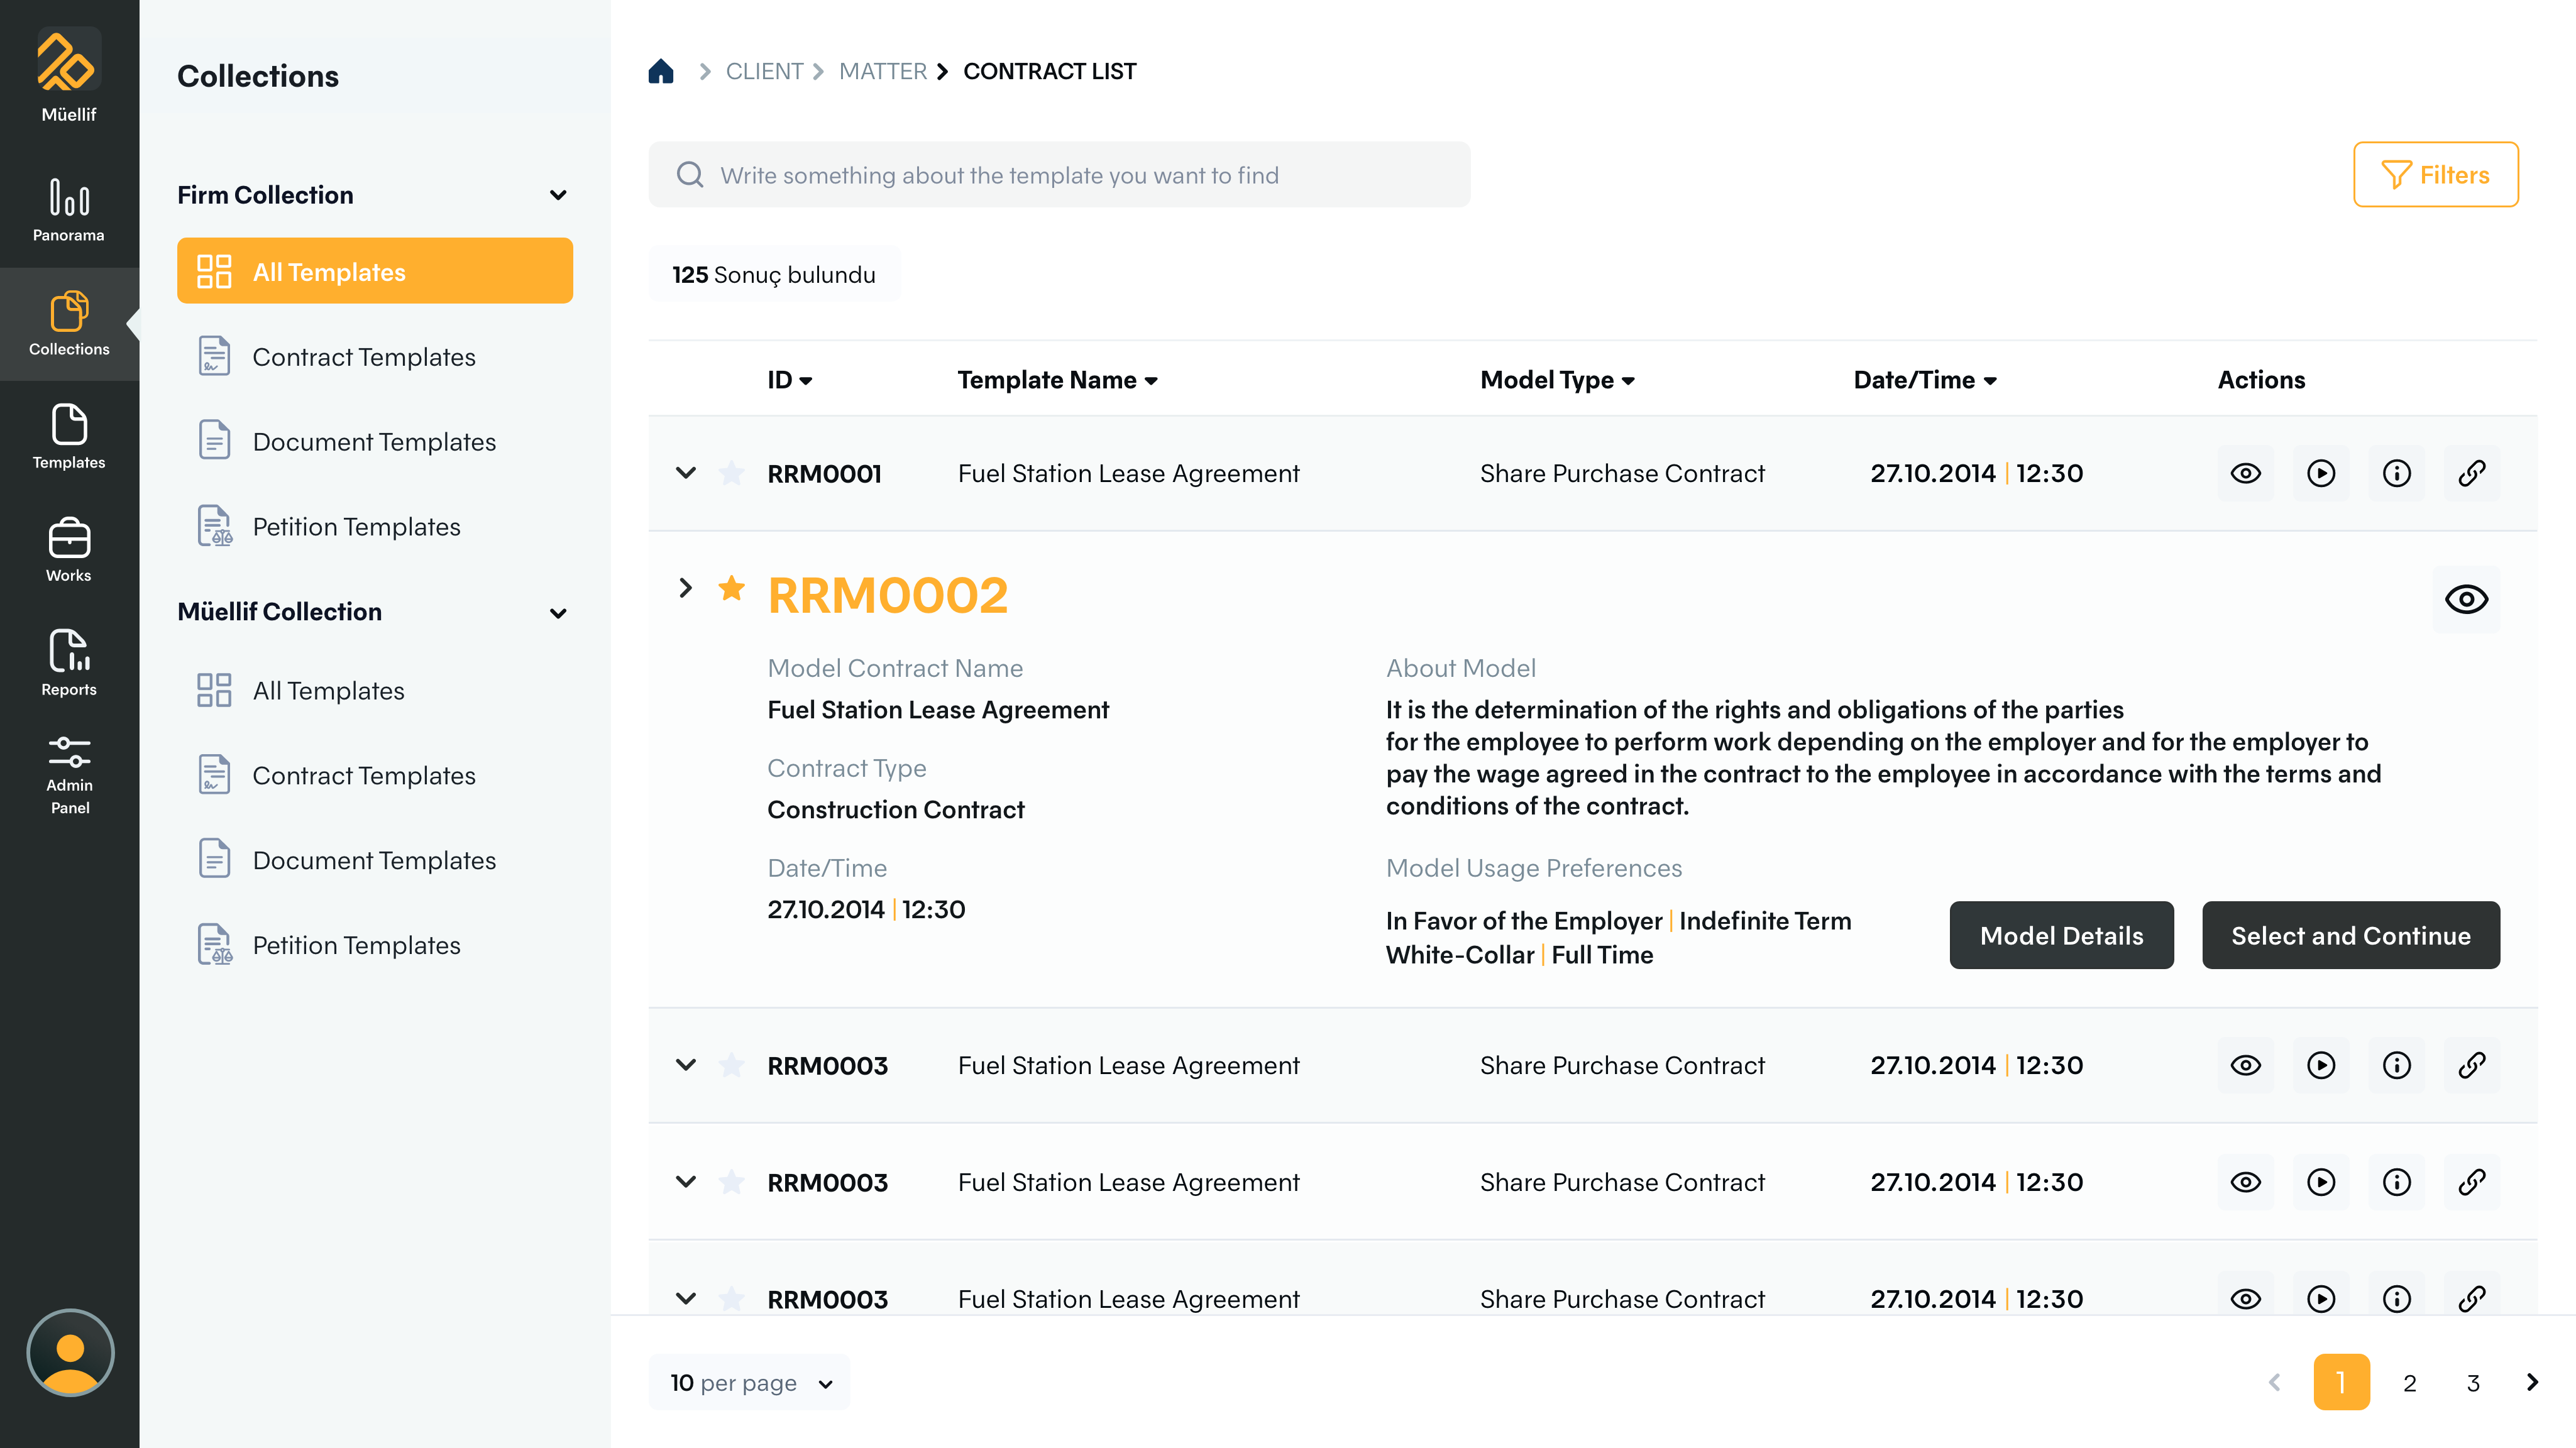Image resolution: width=2576 pixels, height=1448 pixels.
Task: Click the home breadcrumb icon
Action: pos(661,71)
